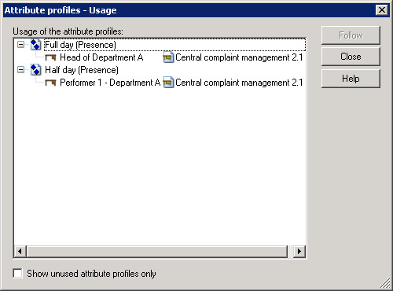
Task: Click the horizontal scrollbar left arrow
Action: tap(20, 252)
